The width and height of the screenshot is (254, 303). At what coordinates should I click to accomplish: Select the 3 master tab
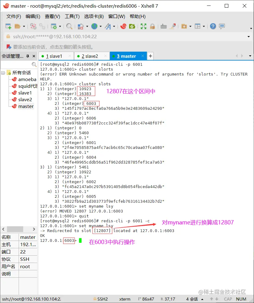(128, 56)
